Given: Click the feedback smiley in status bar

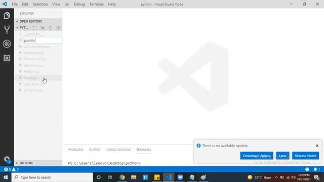Looking at the screenshot, I should [x=307, y=169].
